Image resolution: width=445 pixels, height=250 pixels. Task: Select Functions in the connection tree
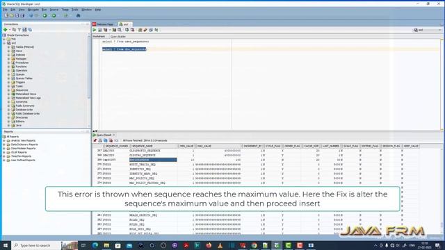(21, 67)
